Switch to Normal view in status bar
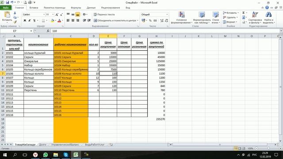283x159 pixels. pyautogui.click(x=236, y=148)
